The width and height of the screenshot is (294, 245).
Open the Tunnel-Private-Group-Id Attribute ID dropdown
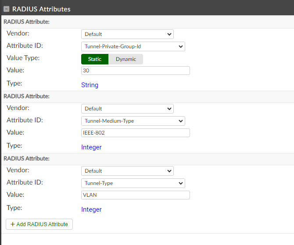[133, 46]
